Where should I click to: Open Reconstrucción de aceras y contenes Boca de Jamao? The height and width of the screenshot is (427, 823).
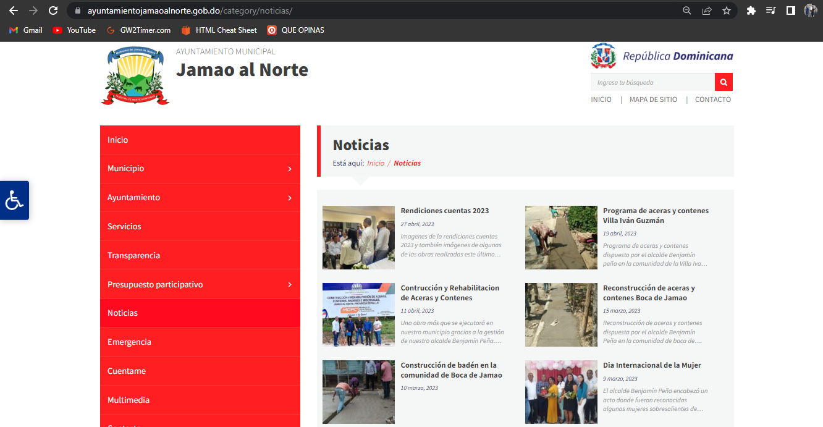pyautogui.click(x=649, y=293)
